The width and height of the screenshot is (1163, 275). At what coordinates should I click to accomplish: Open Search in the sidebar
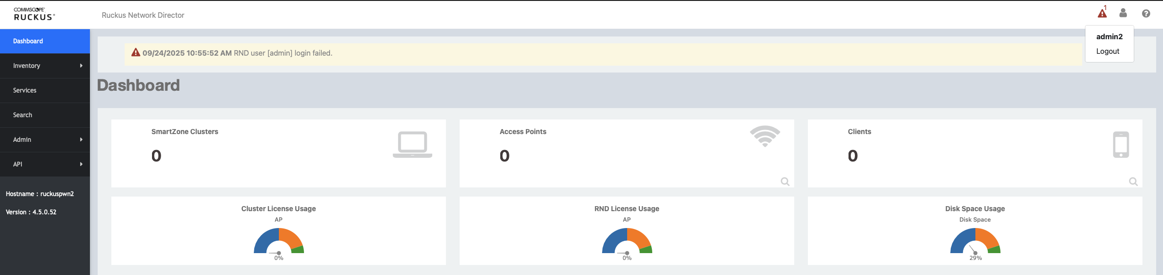pos(45,115)
